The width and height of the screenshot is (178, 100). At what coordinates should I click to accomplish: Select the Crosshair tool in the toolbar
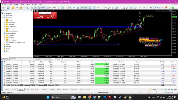point(98,8)
